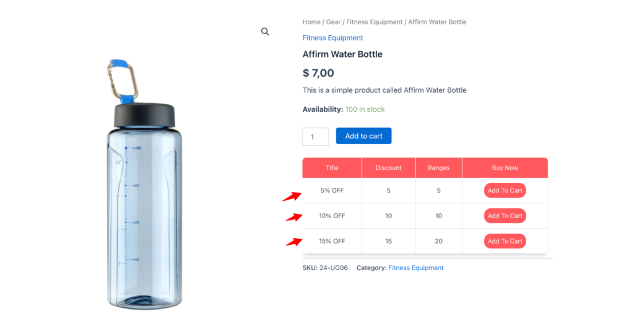
Task: Click the magnifying glass zoom icon
Action: [x=265, y=32]
